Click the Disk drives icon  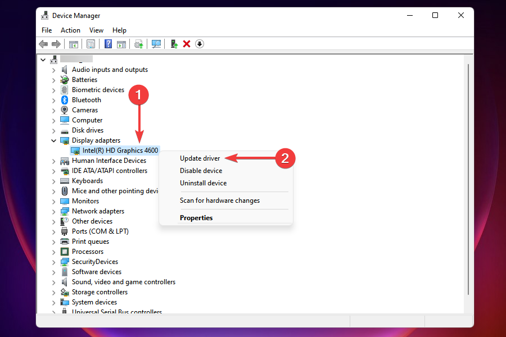pos(65,131)
